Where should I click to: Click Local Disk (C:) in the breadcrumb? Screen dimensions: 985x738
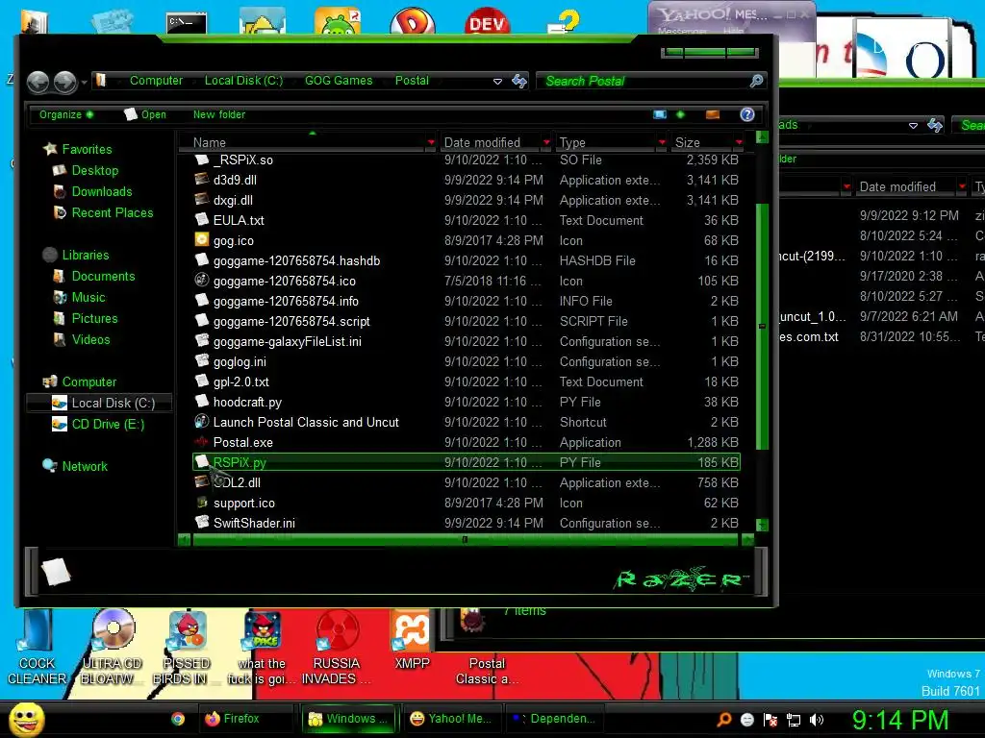click(243, 81)
